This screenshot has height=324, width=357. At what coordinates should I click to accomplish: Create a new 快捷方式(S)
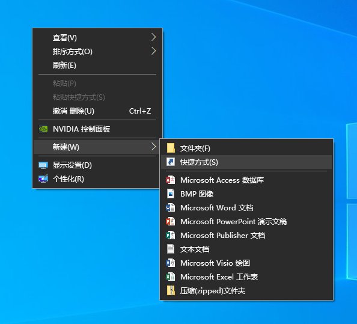(246, 162)
